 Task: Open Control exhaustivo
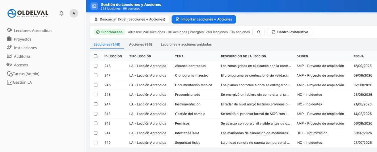click(290, 32)
